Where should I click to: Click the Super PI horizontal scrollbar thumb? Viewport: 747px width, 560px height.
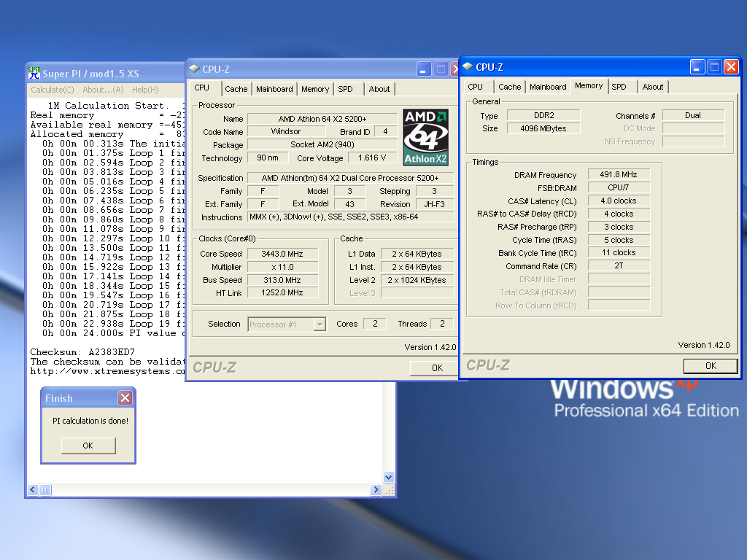(x=45, y=490)
